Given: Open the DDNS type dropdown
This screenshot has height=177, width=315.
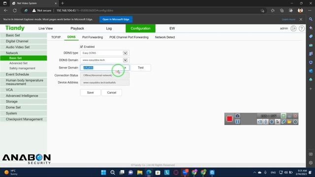Looking at the screenshot, I should (125, 53).
